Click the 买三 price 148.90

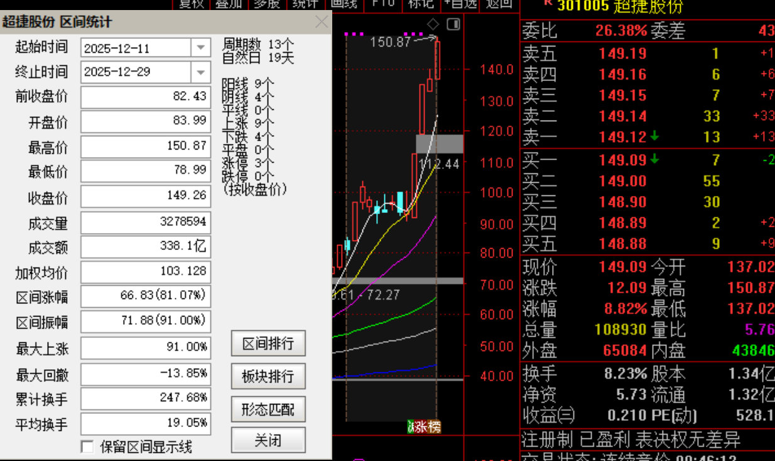click(622, 202)
